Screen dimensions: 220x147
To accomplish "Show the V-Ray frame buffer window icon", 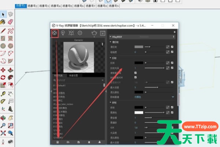I will [x=103, y=33].
